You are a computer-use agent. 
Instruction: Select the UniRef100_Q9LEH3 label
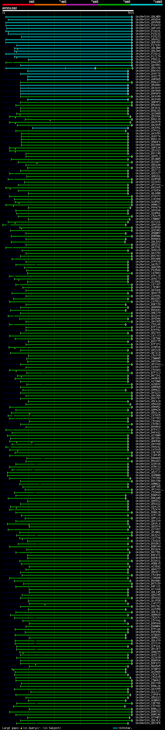tap(148, 242)
